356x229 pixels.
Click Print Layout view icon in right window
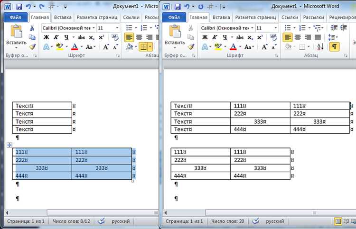[x=338, y=221]
